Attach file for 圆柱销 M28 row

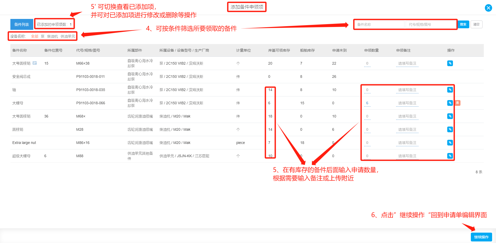click(450, 129)
